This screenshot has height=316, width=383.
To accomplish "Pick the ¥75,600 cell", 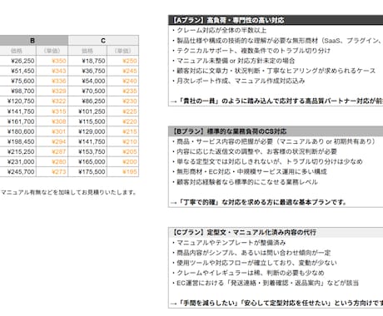I will click(18, 81).
